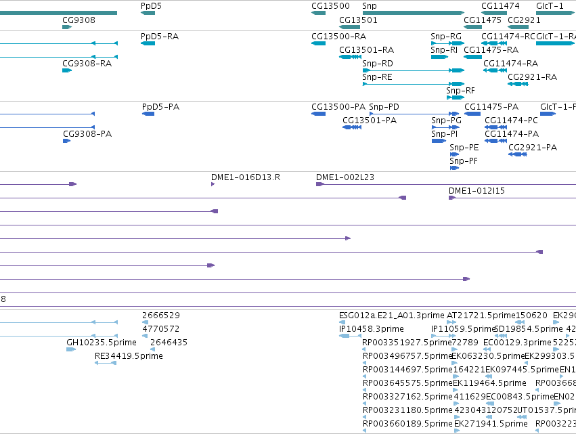Click the CG2921-RA transcript label
Viewport: 576px width, 434px height.
pyautogui.click(x=532, y=77)
